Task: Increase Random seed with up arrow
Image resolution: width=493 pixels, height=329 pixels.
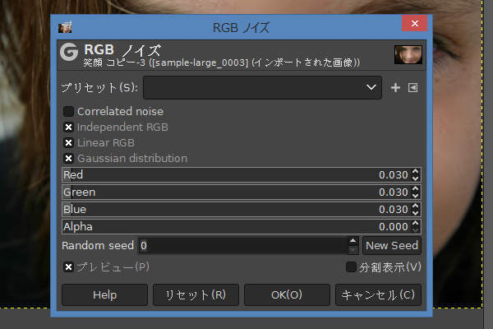Action: (x=353, y=241)
